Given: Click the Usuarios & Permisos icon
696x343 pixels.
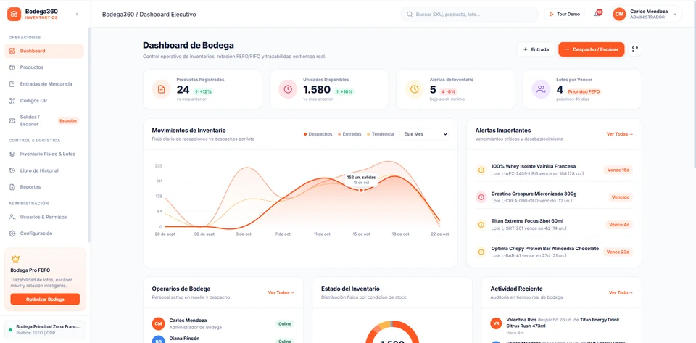Looking at the screenshot, I should (12, 217).
